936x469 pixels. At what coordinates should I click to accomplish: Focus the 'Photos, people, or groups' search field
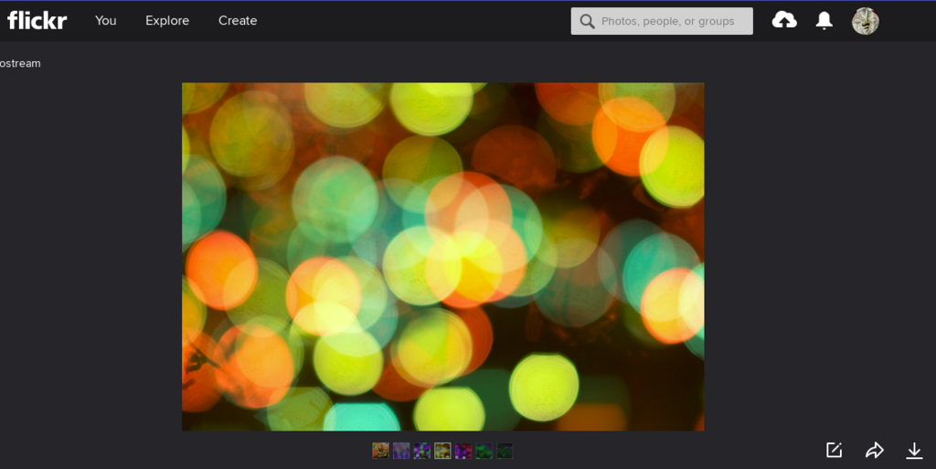[662, 21]
